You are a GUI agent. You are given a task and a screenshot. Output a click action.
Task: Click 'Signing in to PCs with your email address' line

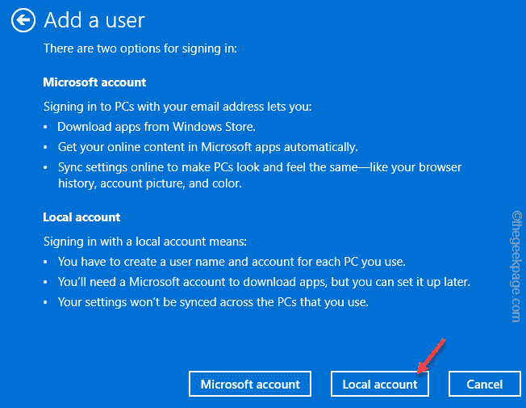(x=177, y=107)
